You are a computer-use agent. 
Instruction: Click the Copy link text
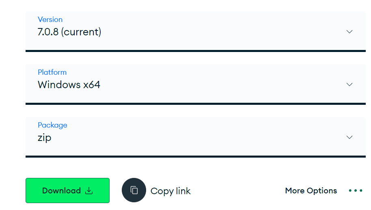pyautogui.click(x=170, y=191)
